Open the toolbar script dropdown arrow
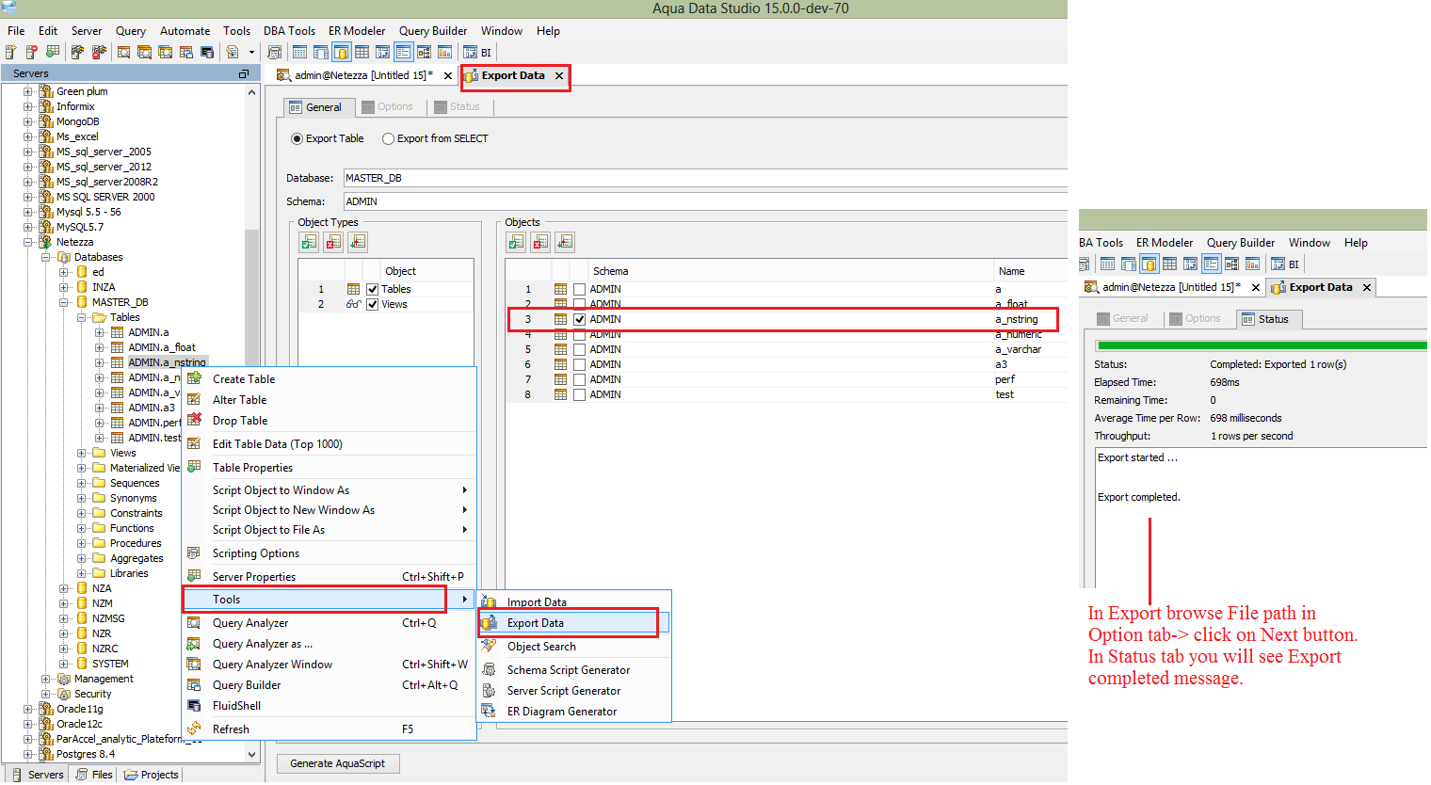Screen dimensions: 1431x785 251,52
